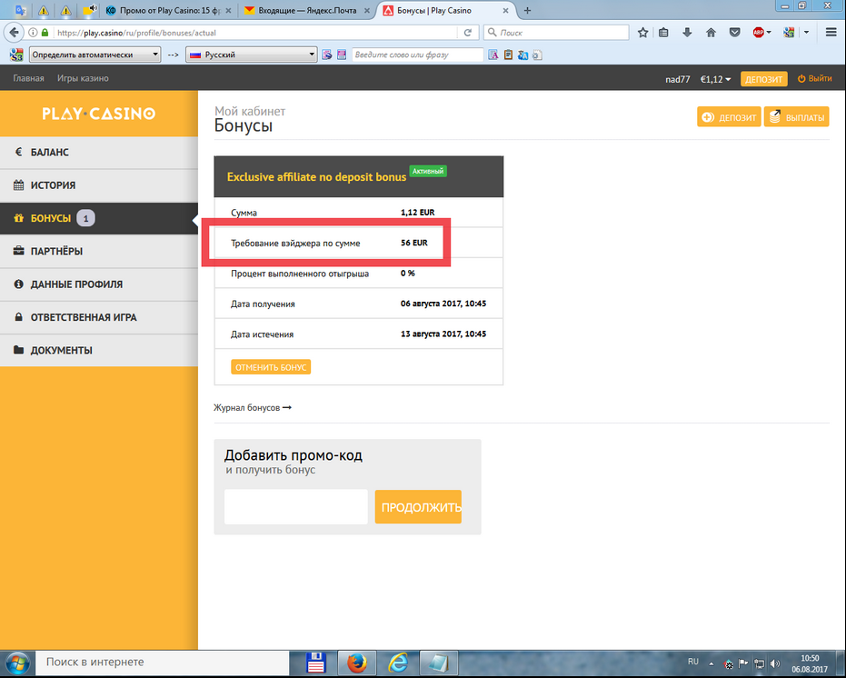Click the floppy disk taskbar icon

[315, 663]
